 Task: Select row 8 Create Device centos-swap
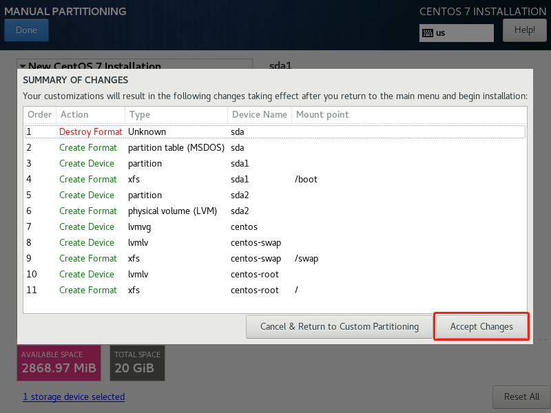[x=275, y=242]
